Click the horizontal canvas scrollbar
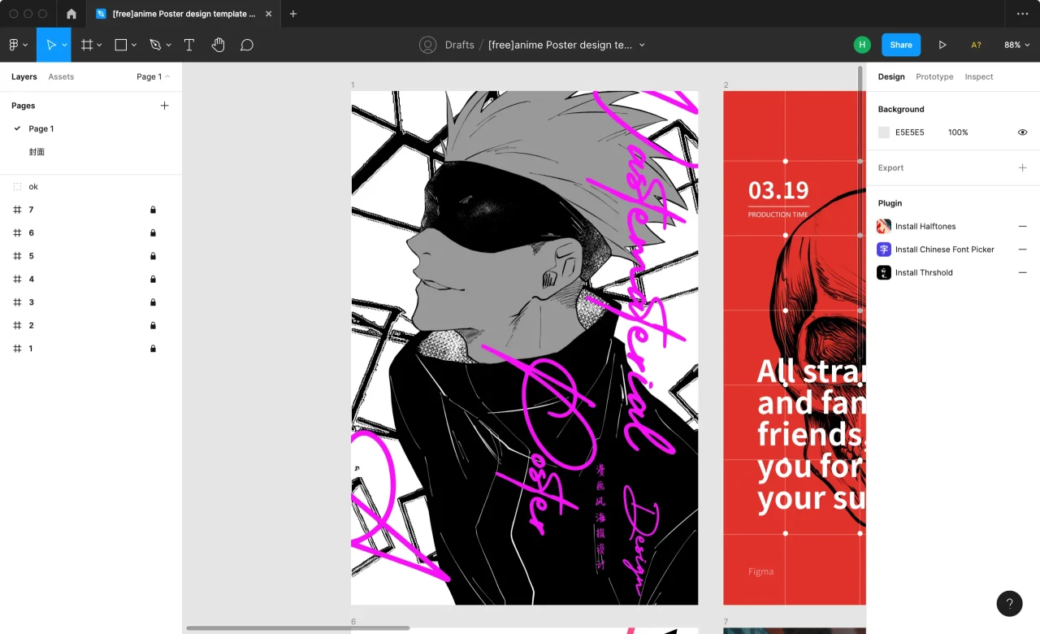Viewport: 1040px width, 634px height. coord(297,627)
